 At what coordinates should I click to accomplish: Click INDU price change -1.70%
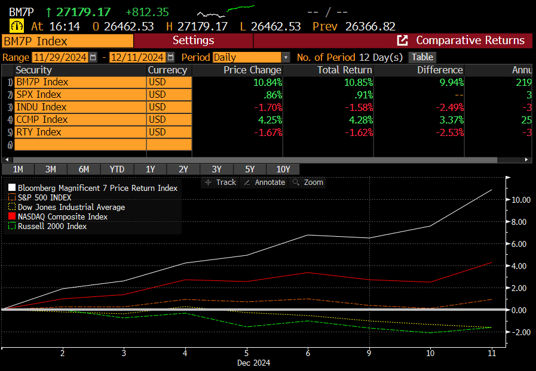(268, 107)
